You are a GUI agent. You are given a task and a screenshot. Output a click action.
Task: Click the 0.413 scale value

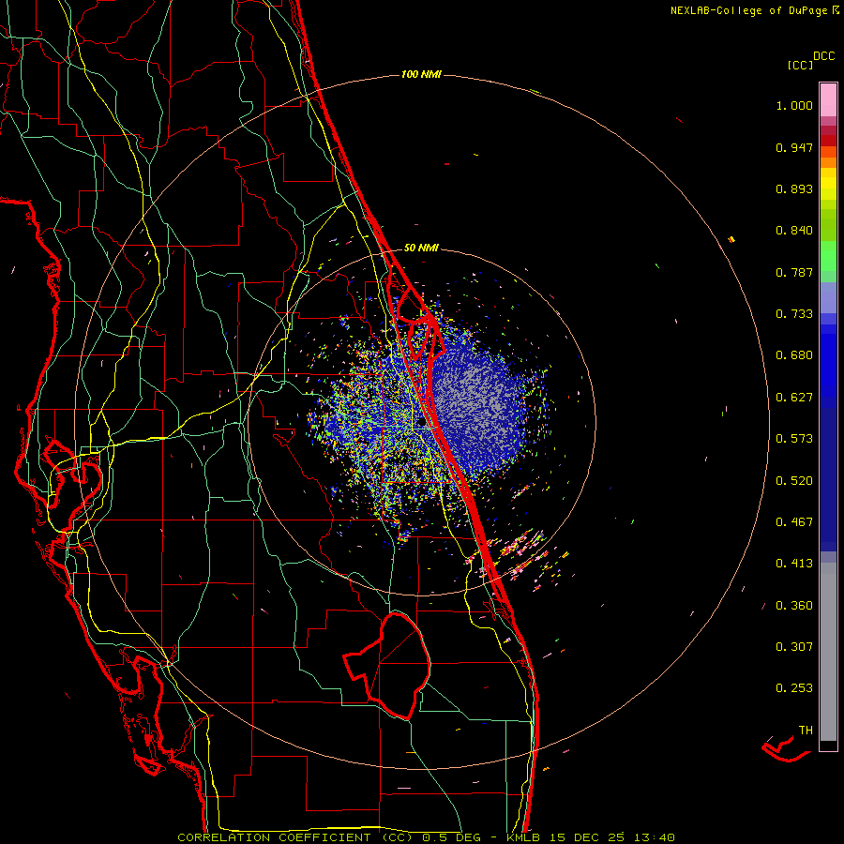[x=794, y=564]
